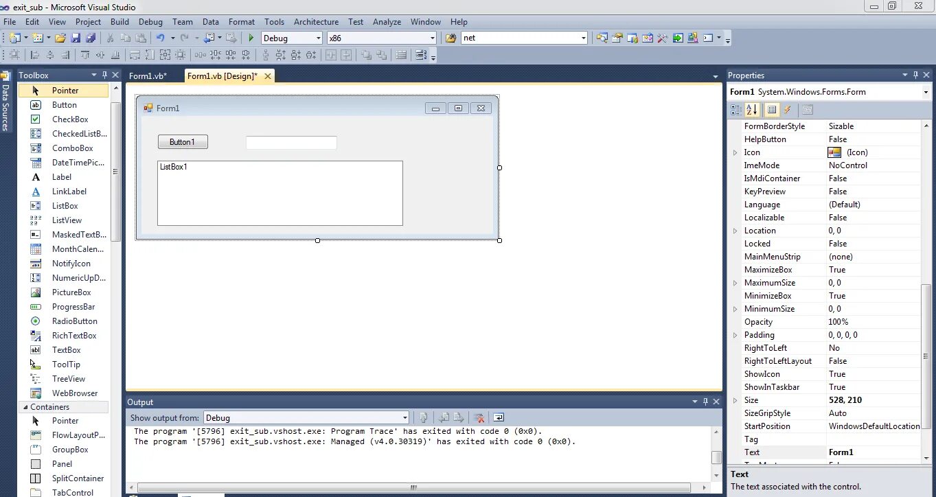Open the Build menu
The image size is (936, 497).
pos(119,22)
